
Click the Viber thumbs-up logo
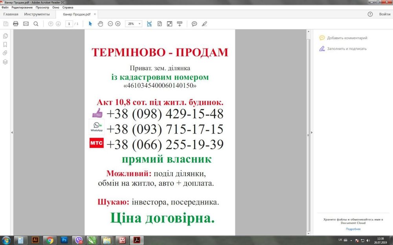(97, 113)
